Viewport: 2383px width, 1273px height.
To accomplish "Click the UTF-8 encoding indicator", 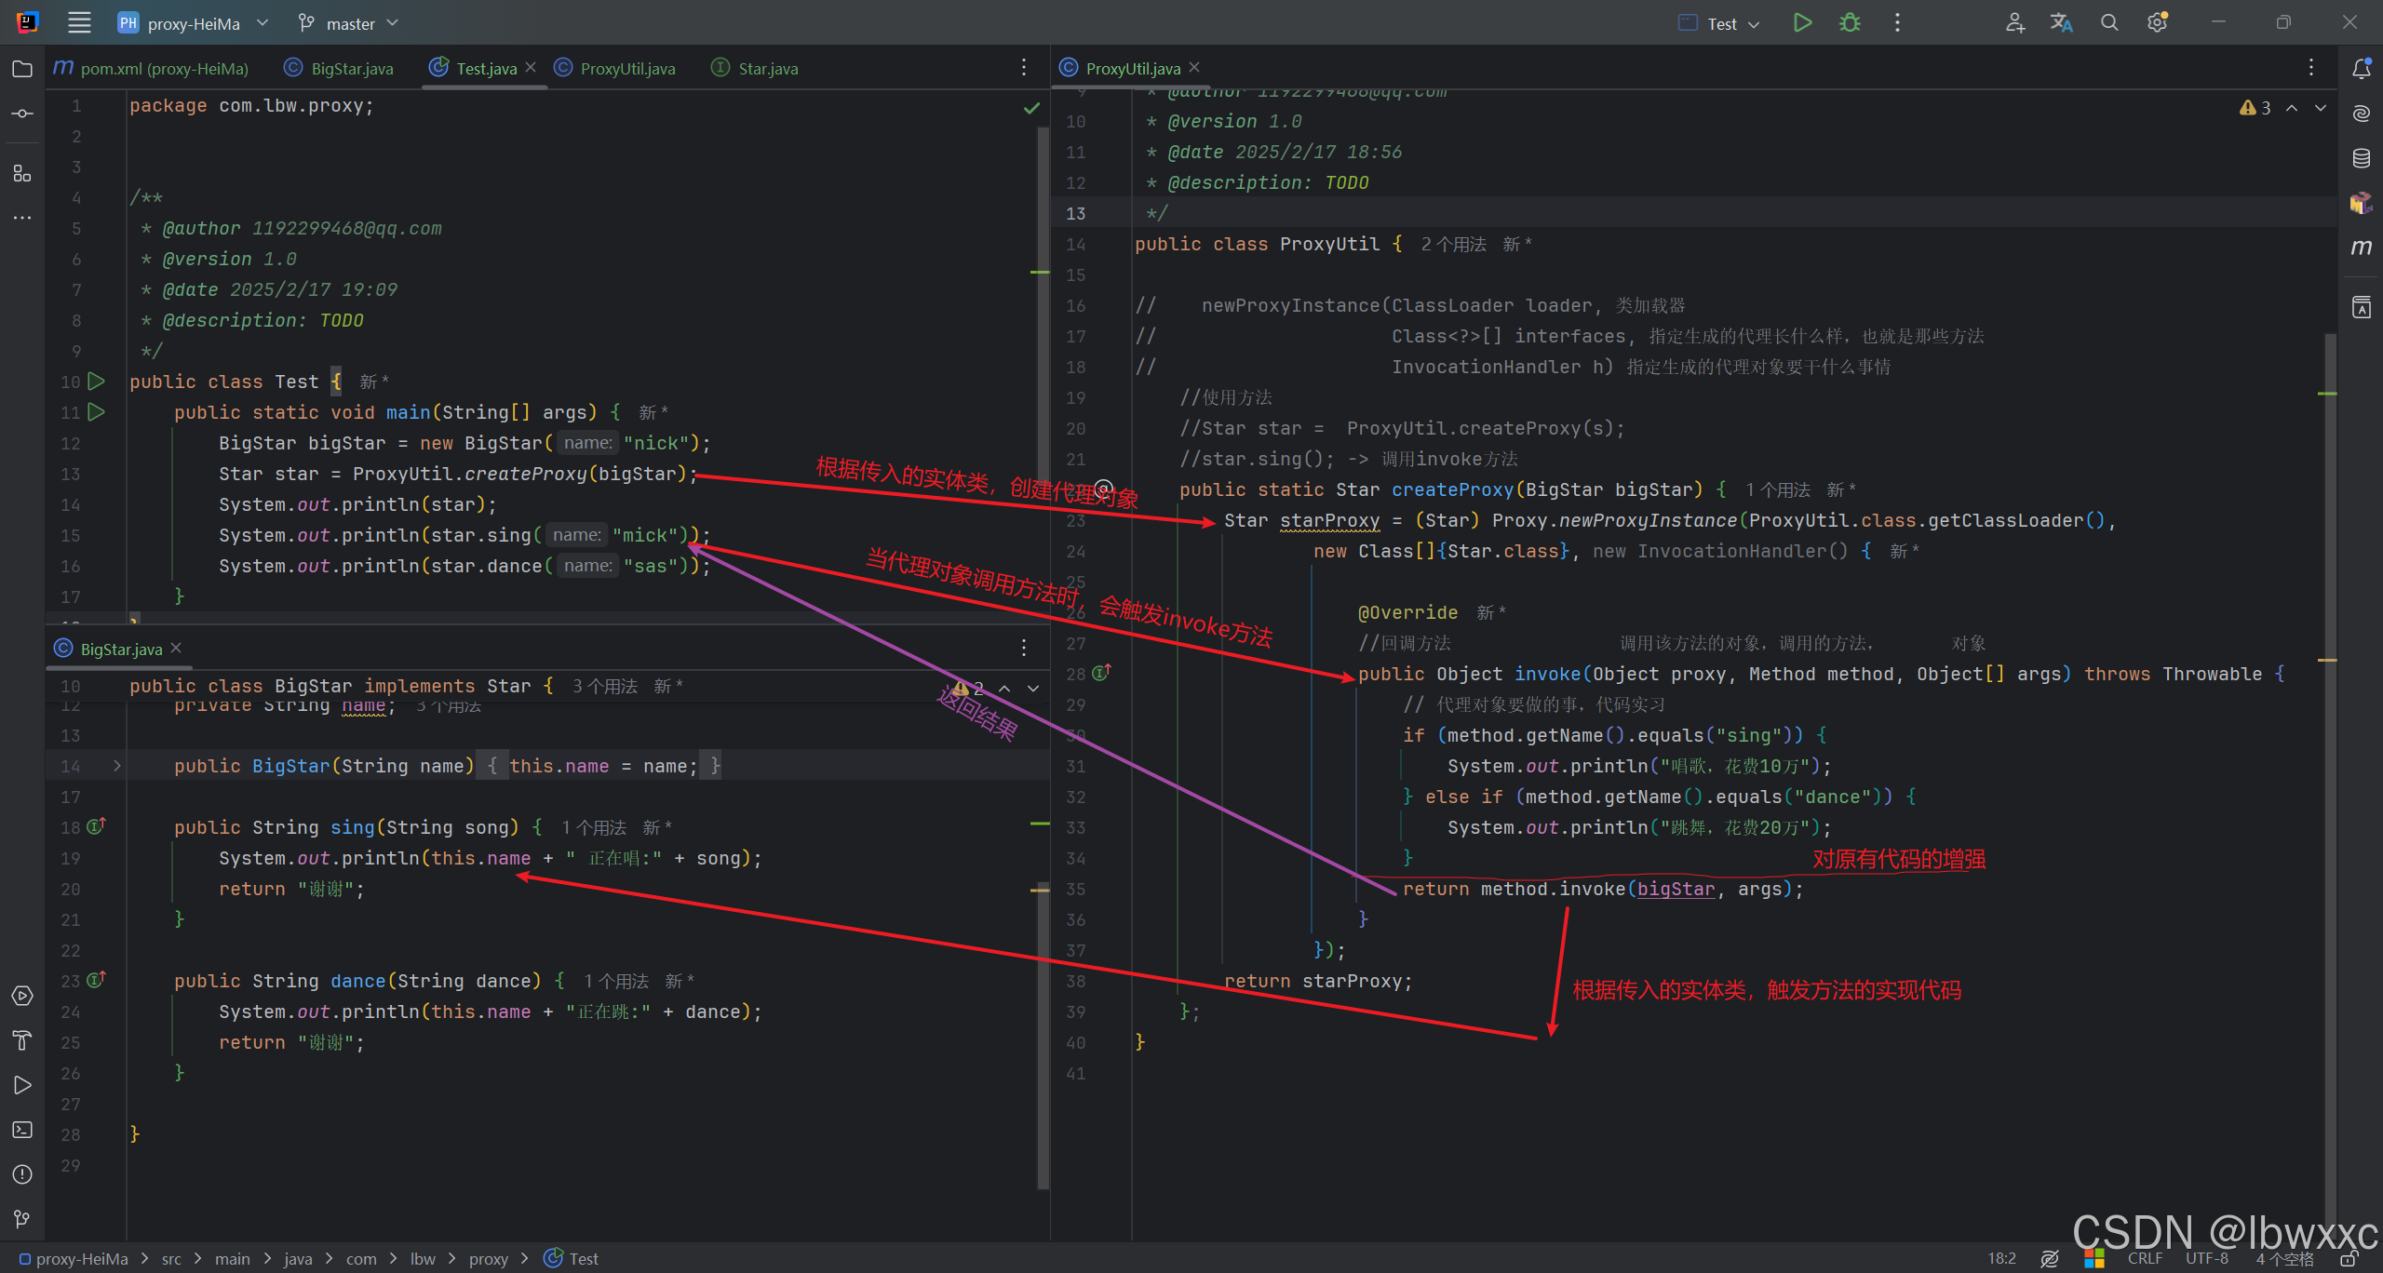I will pyautogui.click(x=2206, y=1258).
